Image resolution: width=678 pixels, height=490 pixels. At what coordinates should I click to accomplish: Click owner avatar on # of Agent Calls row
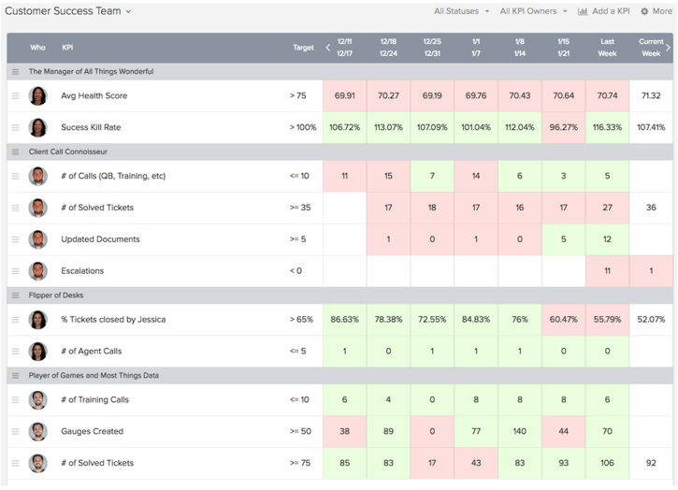click(x=38, y=352)
